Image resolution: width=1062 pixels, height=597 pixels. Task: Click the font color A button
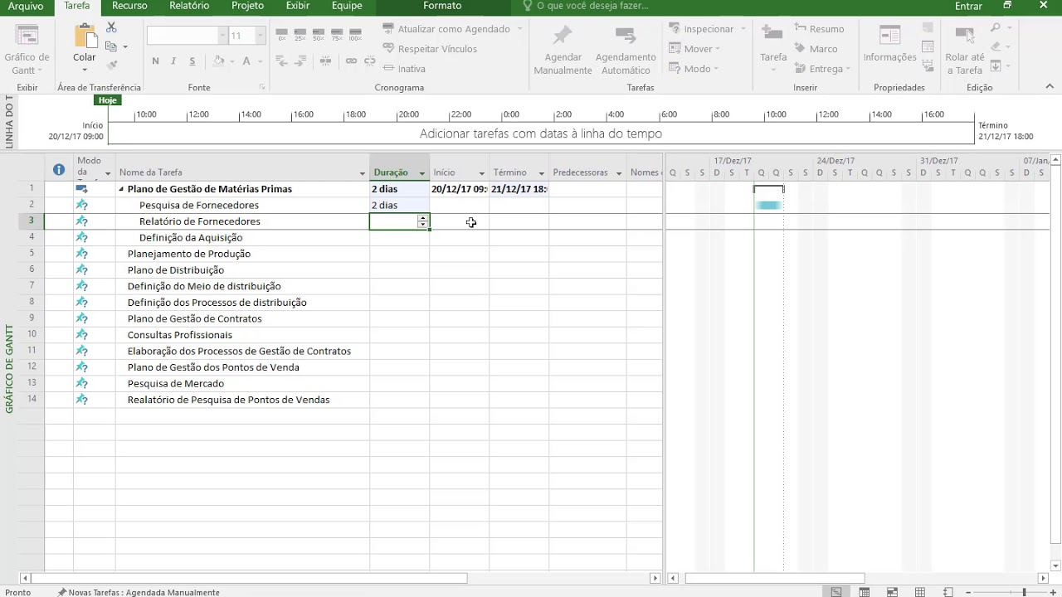pos(246,61)
